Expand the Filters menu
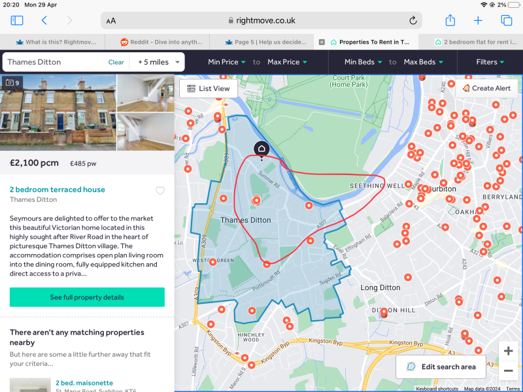 (x=490, y=62)
